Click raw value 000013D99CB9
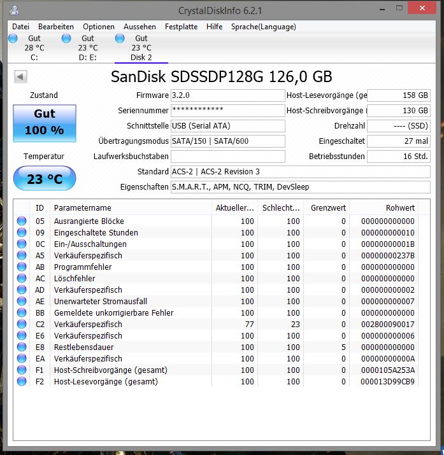Viewport: 444px width, 455px height. [388, 381]
